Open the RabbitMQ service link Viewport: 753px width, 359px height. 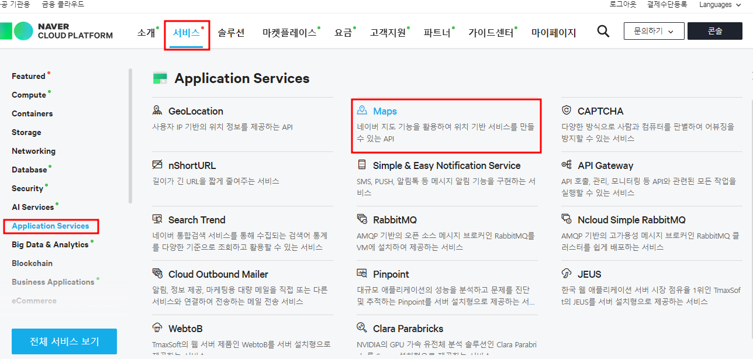(395, 220)
